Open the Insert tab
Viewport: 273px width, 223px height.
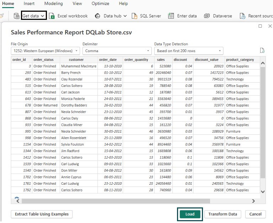pyautogui.click(x=29, y=4)
